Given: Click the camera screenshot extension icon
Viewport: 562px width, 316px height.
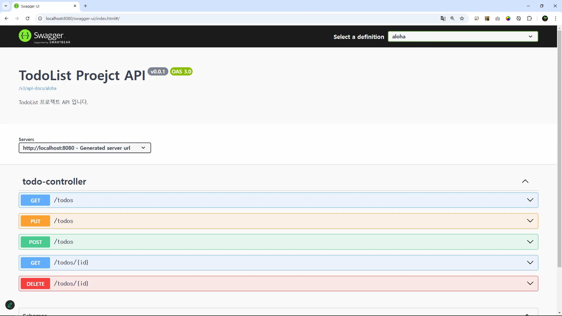Looking at the screenshot, I should [498, 18].
